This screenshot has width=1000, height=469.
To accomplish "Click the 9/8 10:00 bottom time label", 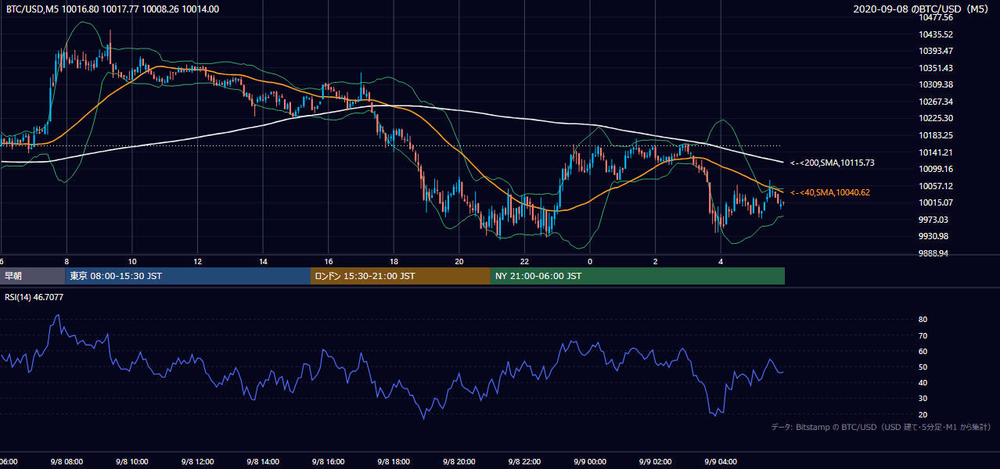I will pos(132,461).
